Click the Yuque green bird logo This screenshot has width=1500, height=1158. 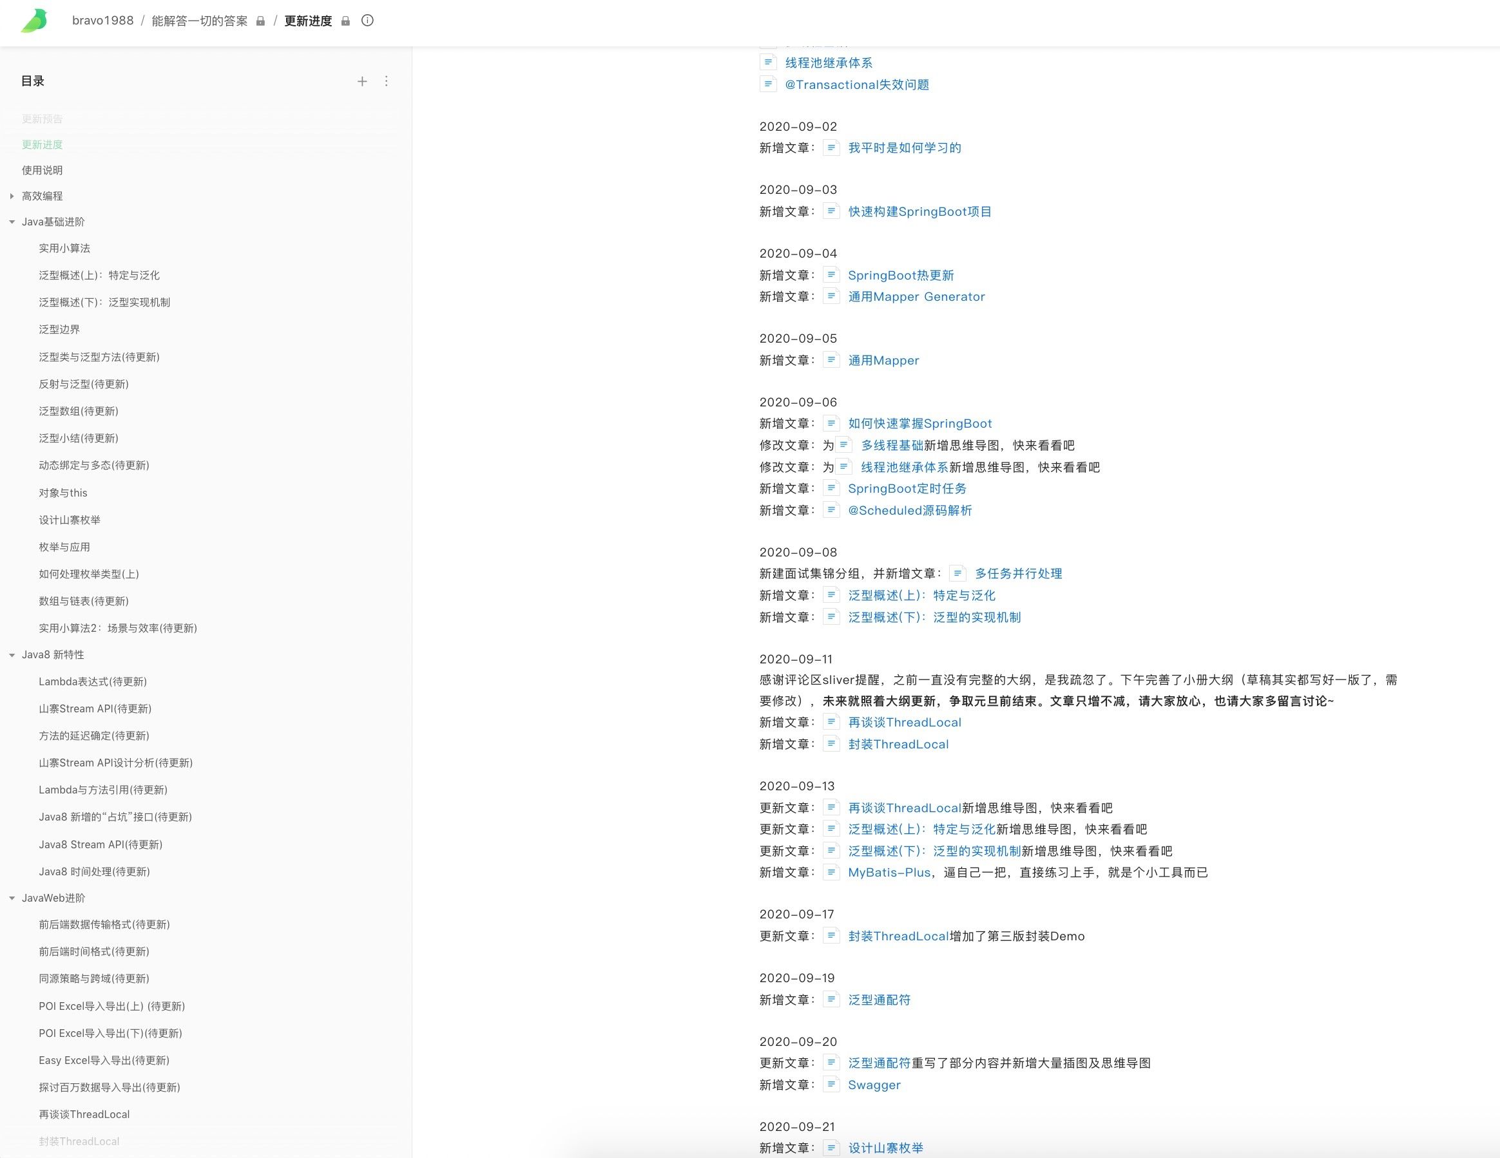(34, 21)
